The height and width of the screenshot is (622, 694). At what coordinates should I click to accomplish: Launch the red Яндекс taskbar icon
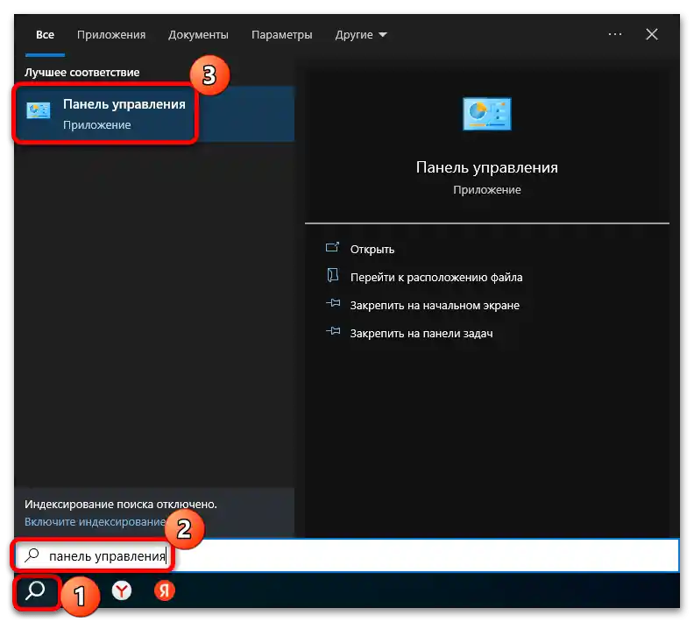click(165, 591)
